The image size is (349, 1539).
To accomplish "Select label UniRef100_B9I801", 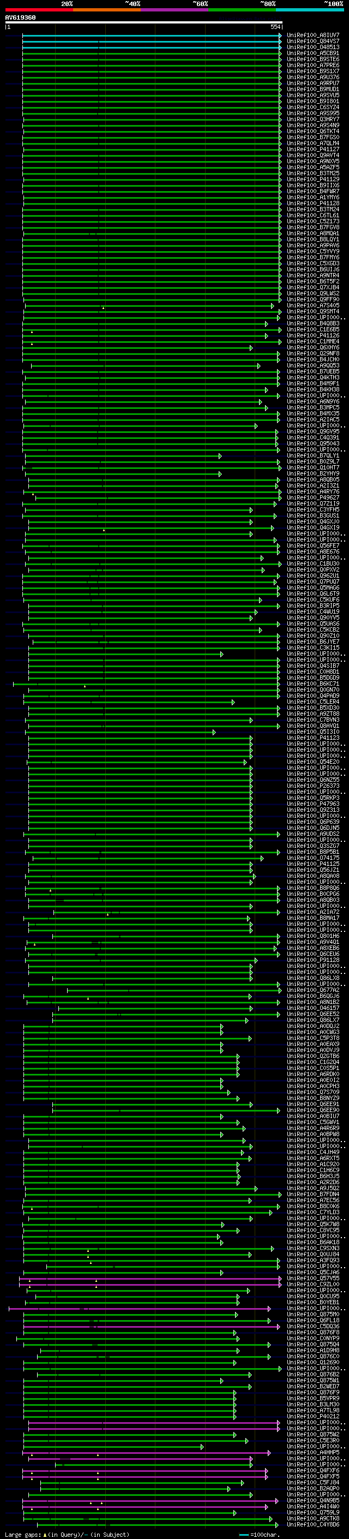I will click(x=312, y=101).
